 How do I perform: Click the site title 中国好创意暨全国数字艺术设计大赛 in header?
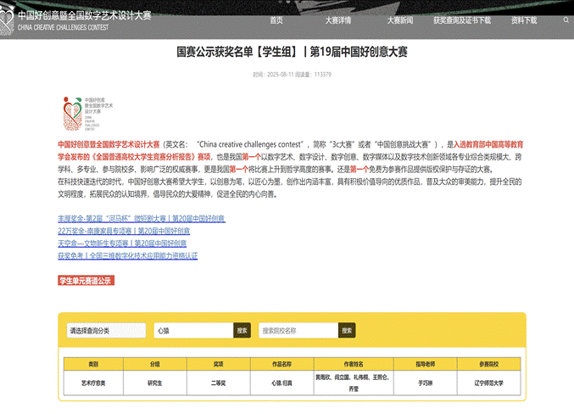coord(85,15)
